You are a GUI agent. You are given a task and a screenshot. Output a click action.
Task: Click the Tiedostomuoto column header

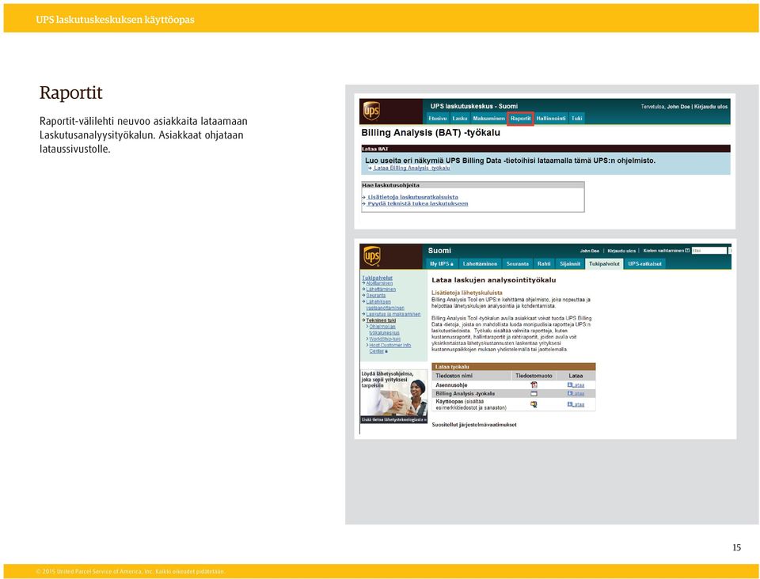[534, 376]
